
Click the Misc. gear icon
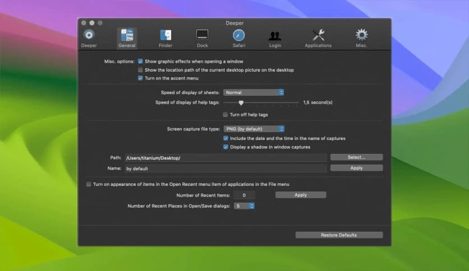tap(361, 35)
